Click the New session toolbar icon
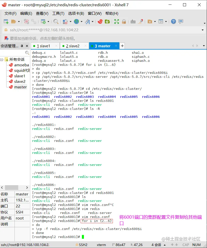The height and width of the screenshot is (248, 207). point(6,22)
